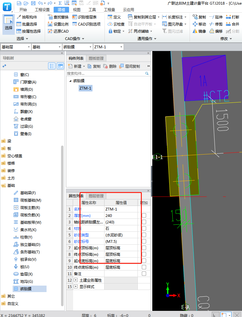Click the save icon in quick access toolbar
The image size is (242, 317).
(33, 3)
